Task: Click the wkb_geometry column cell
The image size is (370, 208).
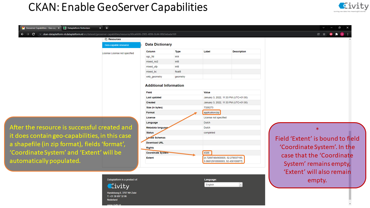Action: (x=160, y=77)
